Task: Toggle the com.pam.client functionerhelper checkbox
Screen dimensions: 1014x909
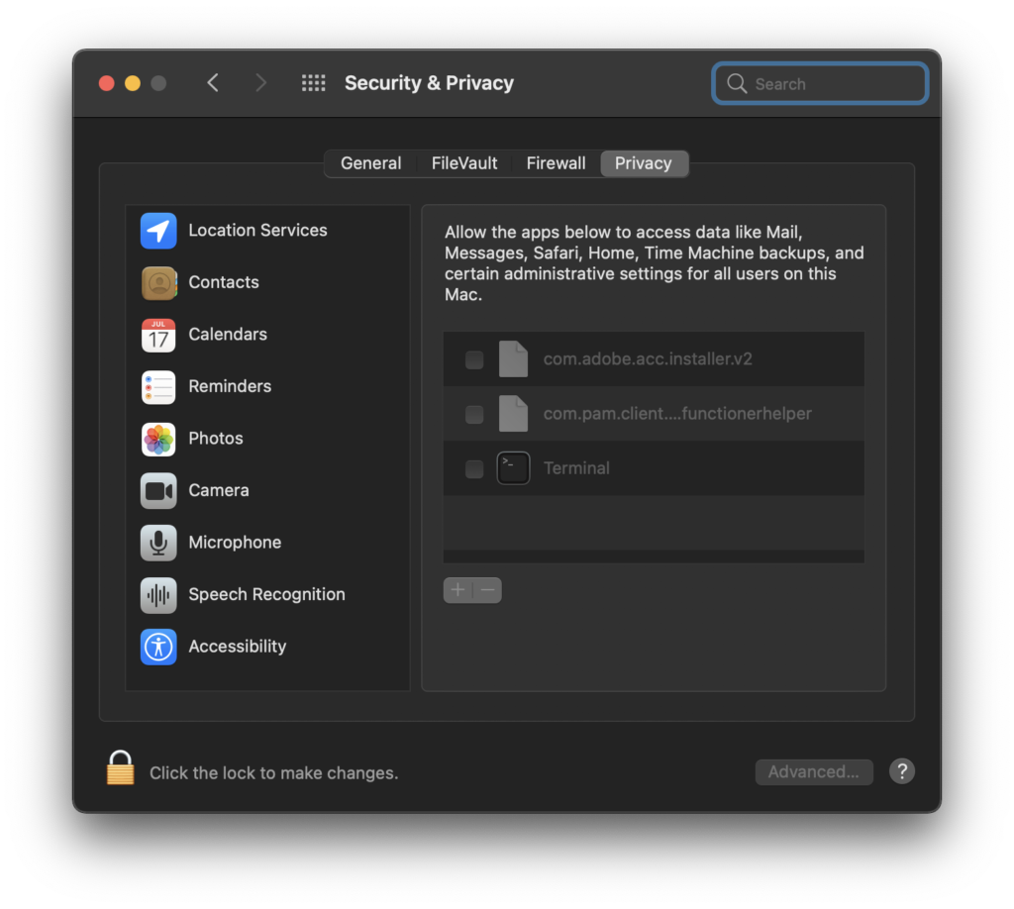Action: 474,414
